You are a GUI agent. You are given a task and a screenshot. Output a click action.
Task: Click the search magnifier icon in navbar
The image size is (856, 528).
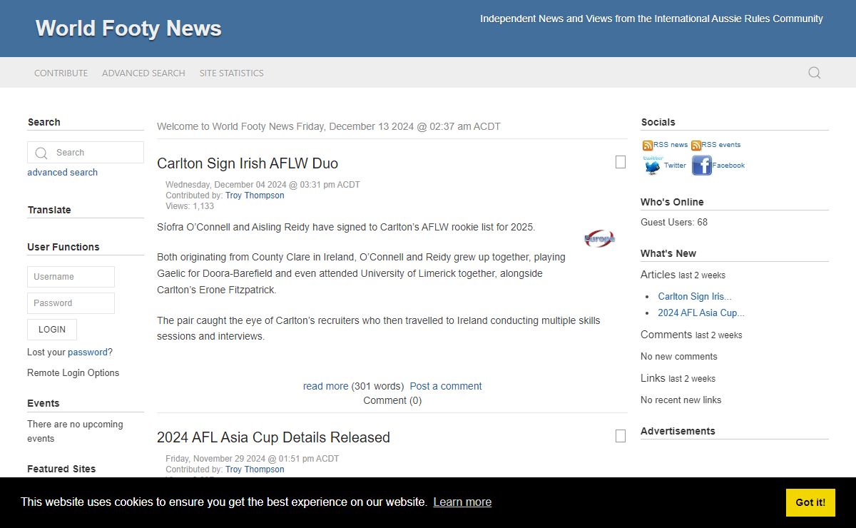point(814,73)
